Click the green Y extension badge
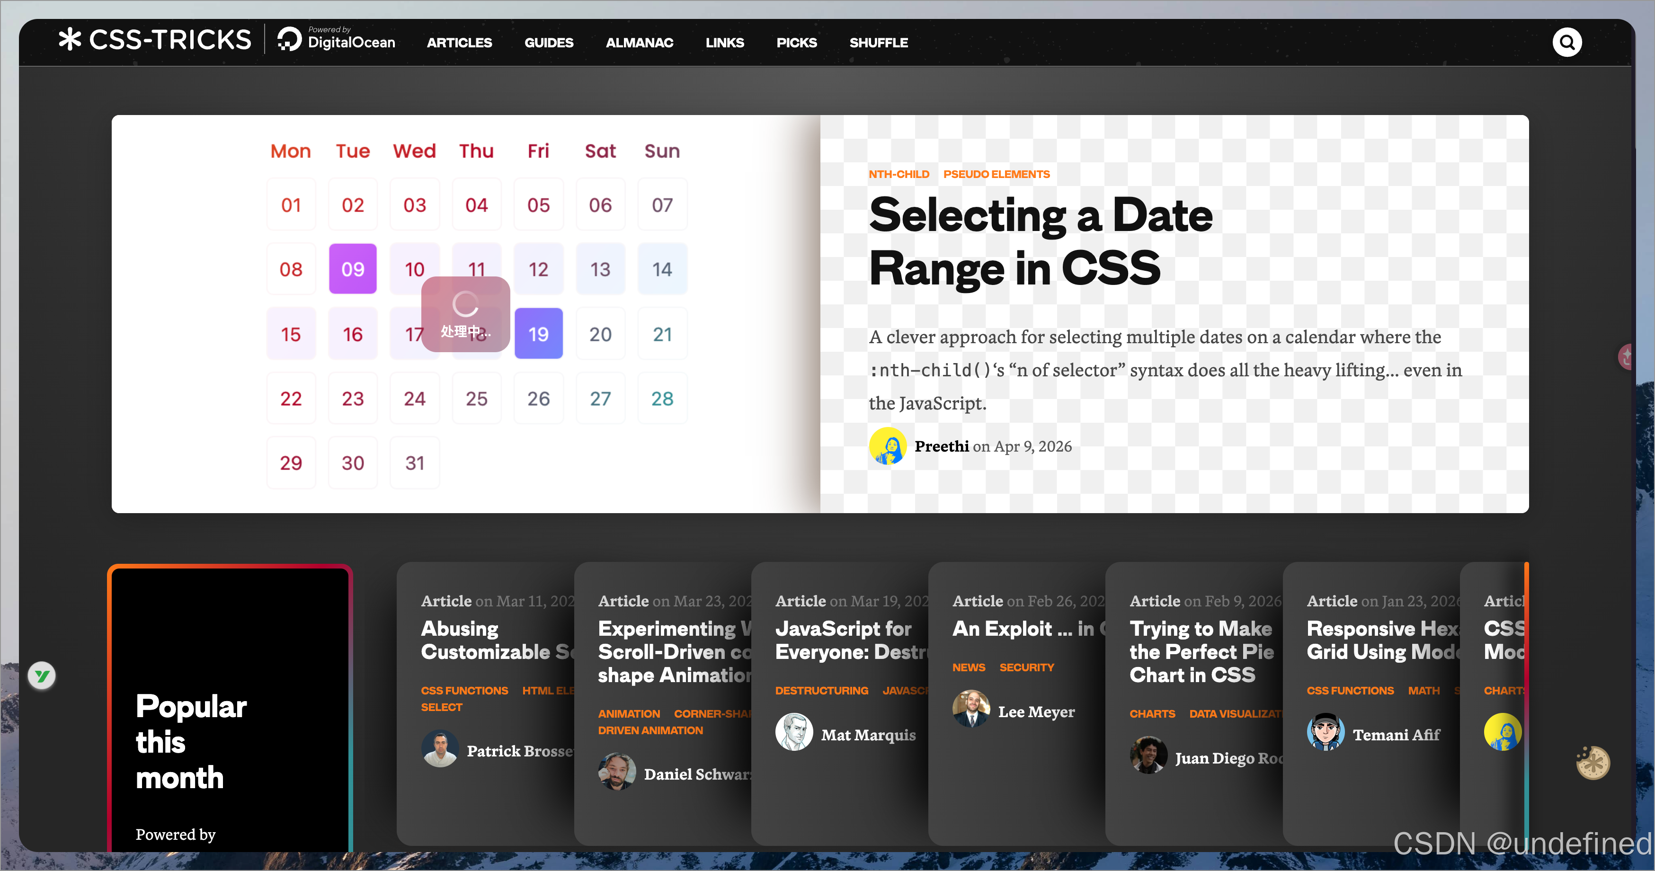 point(43,675)
